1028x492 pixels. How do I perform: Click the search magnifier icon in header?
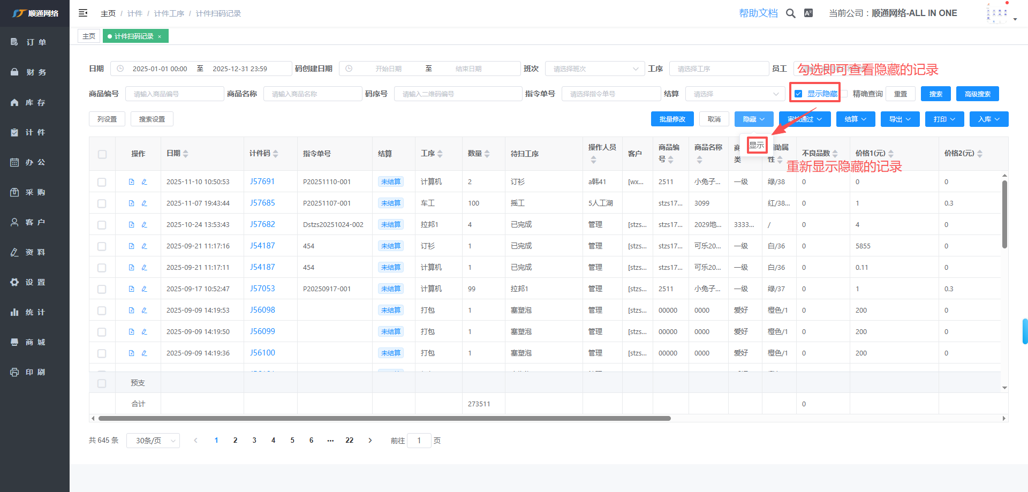(790, 13)
